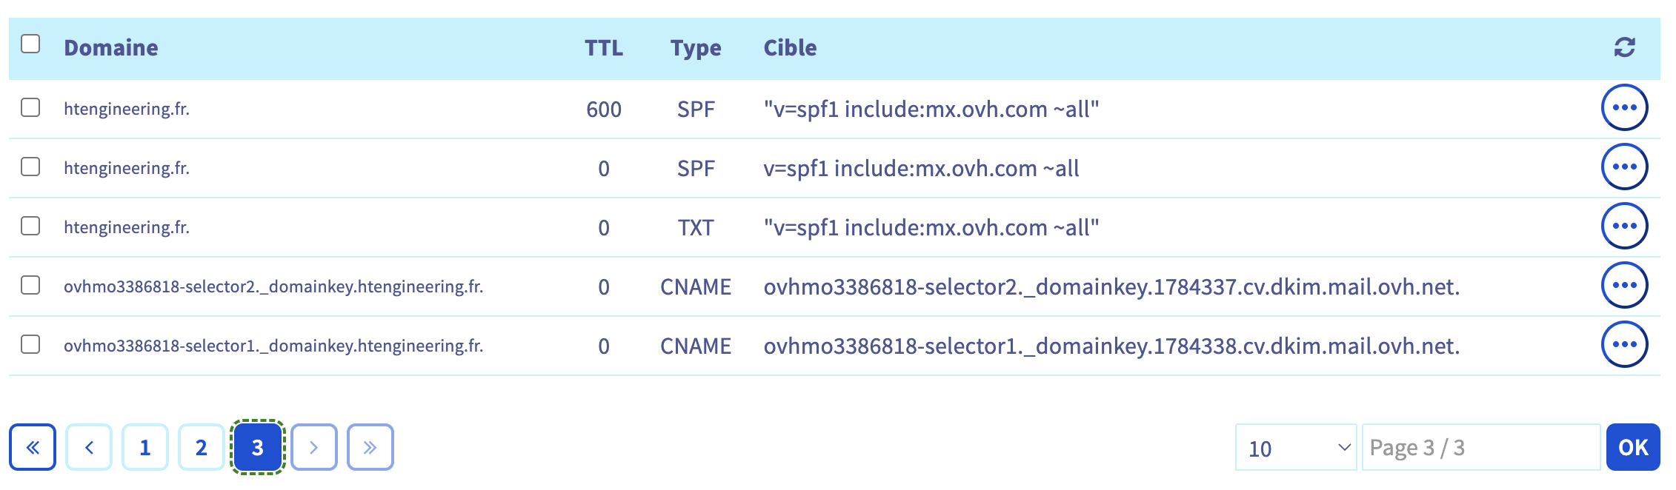
Task: Open actions menu for 0 TTL SPF record
Action: (x=1624, y=167)
